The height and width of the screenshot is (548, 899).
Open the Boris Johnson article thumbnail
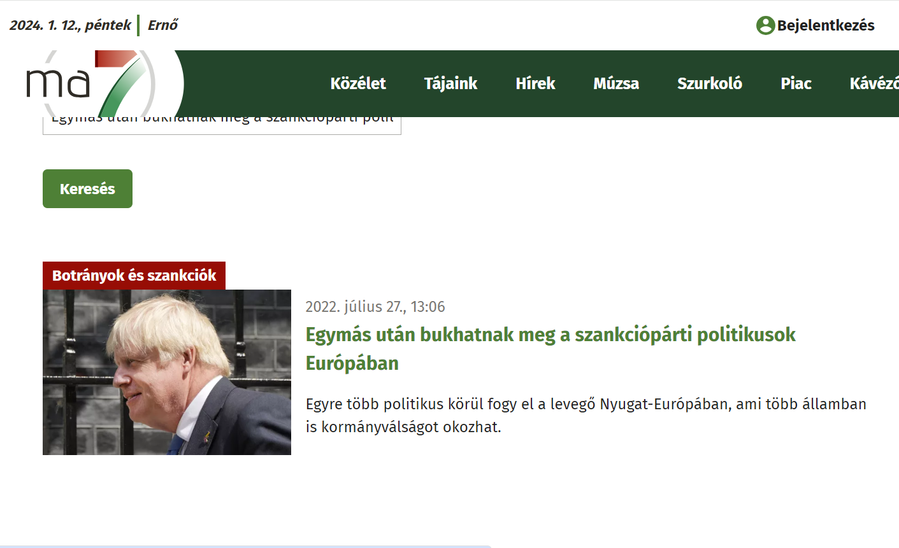pyautogui.click(x=167, y=372)
